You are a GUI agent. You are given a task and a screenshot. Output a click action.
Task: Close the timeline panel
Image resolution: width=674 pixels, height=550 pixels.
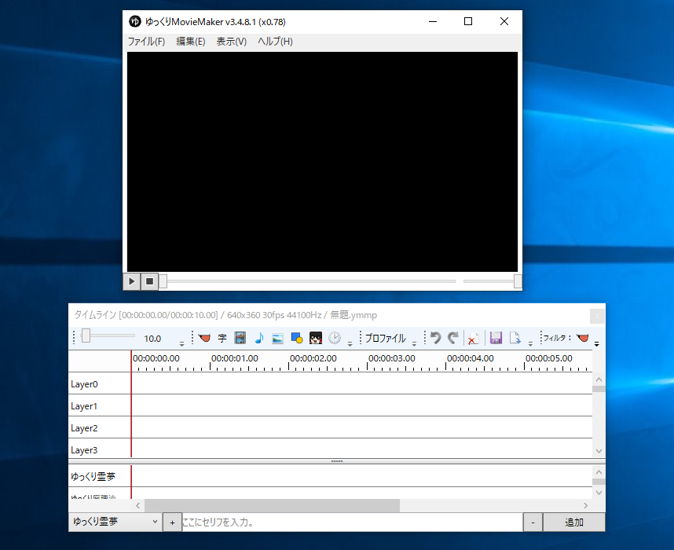pyautogui.click(x=597, y=316)
